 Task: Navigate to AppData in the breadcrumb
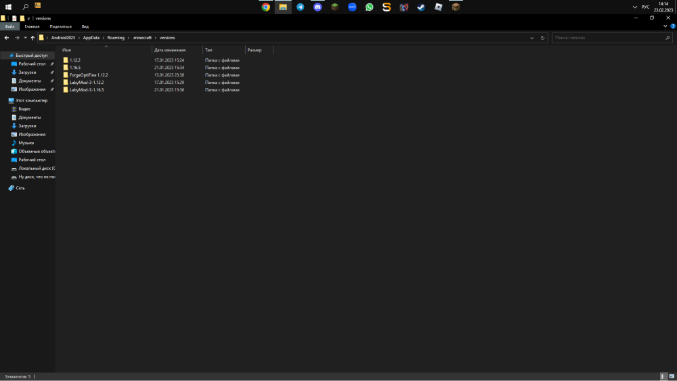point(91,38)
